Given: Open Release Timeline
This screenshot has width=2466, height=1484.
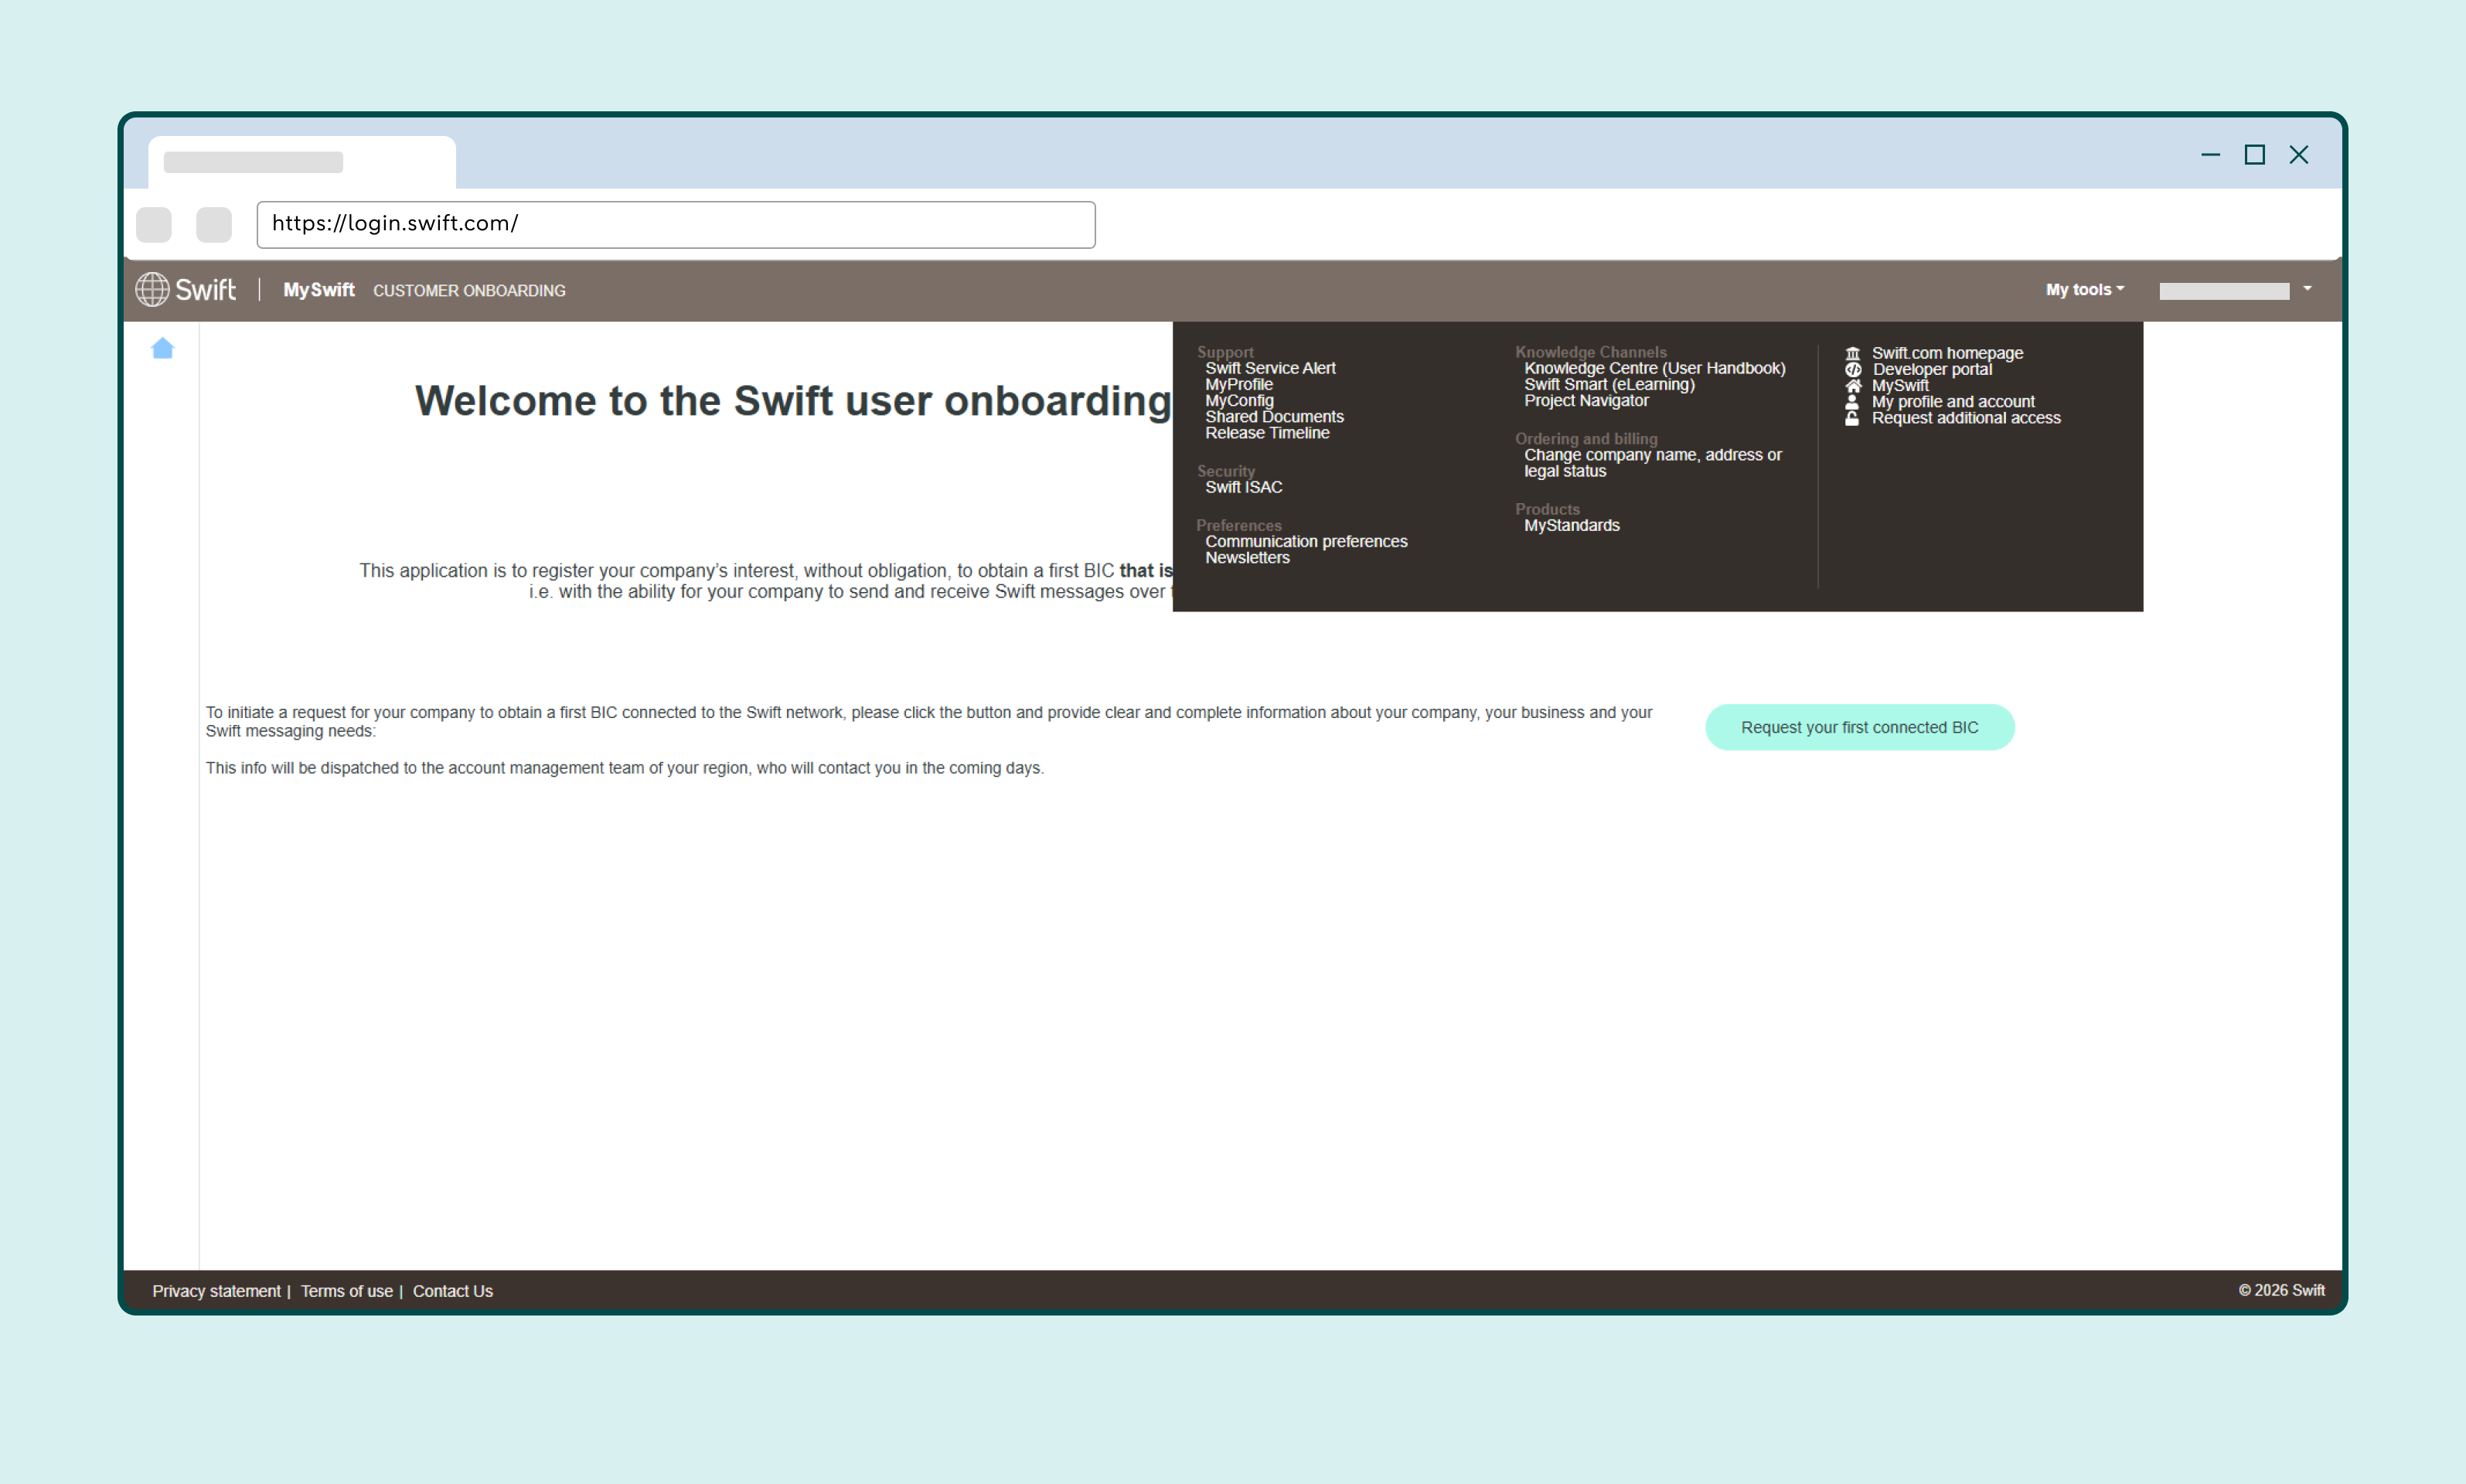Looking at the screenshot, I should (x=1267, y=432).
